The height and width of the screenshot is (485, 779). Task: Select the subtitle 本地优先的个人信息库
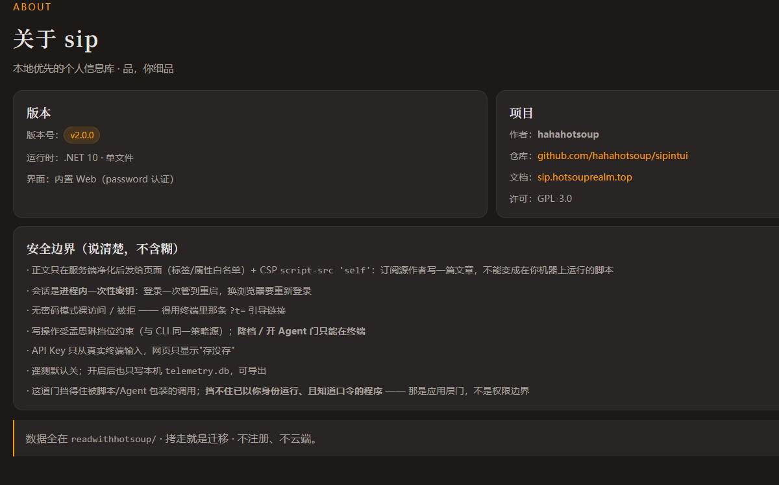[x=93, y=69]
